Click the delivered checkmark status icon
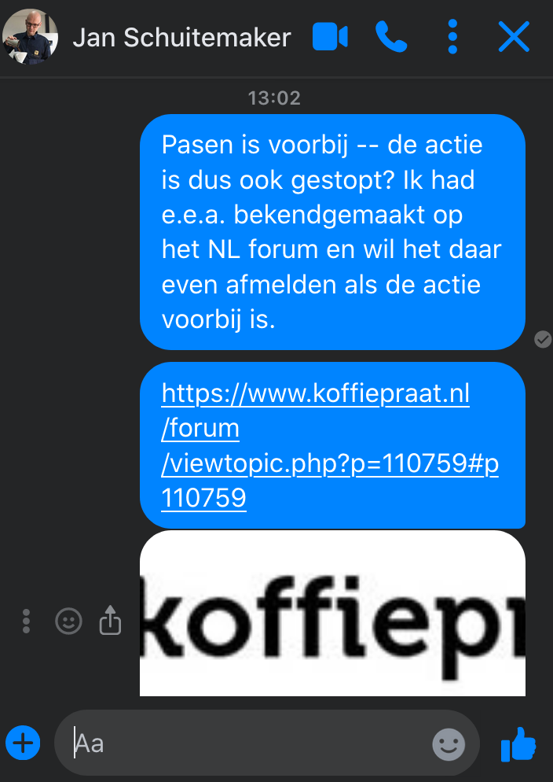The width and height of the screenshot is (553, 782). pos(543,340)
